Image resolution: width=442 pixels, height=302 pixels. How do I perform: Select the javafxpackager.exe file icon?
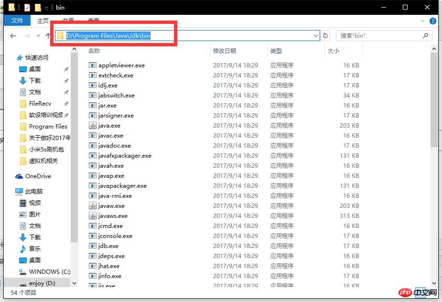92,156
